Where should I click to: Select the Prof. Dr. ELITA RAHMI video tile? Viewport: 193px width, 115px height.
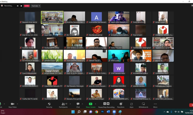tap(74, 68)
